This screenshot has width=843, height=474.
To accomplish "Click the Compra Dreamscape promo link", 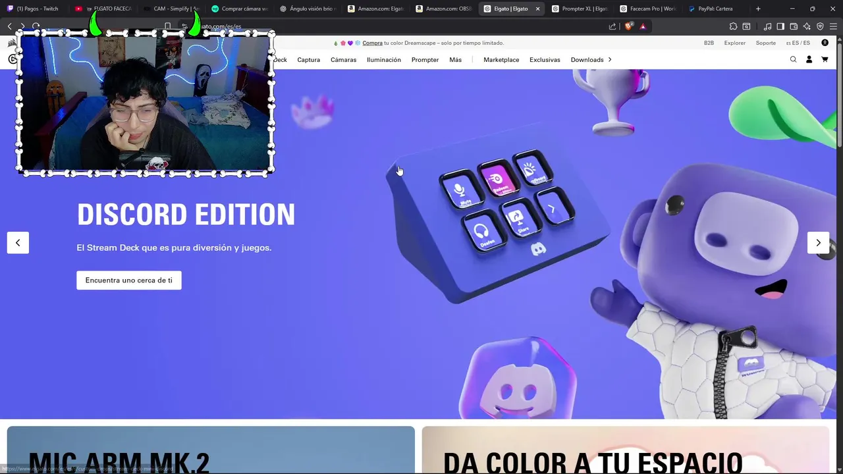I will (372, 43).
